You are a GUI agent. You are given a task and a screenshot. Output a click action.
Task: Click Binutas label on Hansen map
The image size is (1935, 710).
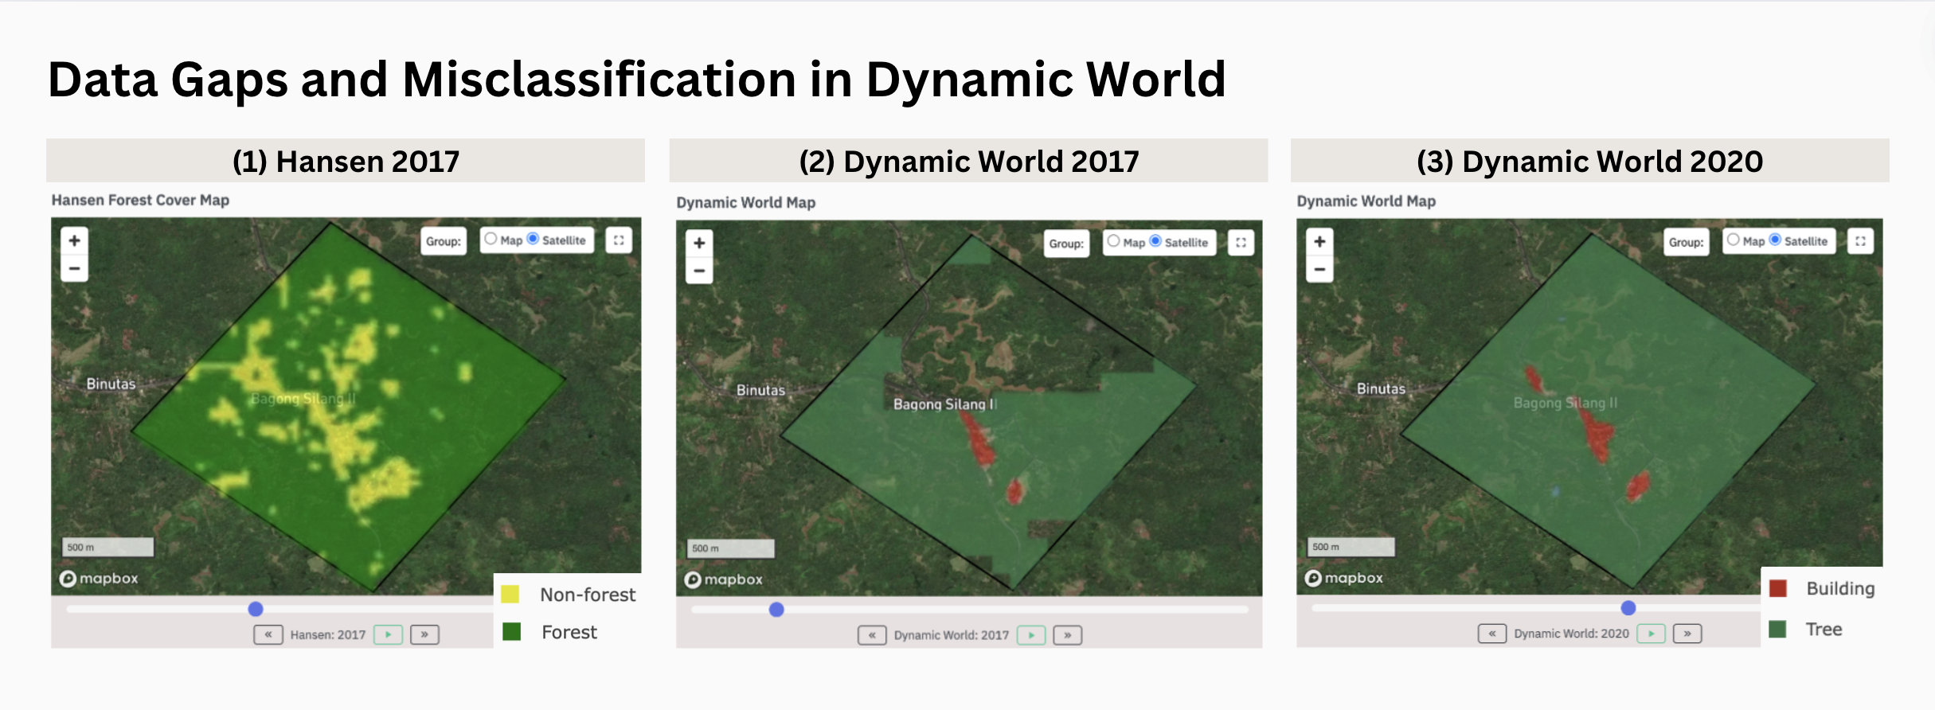tap(111, 384)
